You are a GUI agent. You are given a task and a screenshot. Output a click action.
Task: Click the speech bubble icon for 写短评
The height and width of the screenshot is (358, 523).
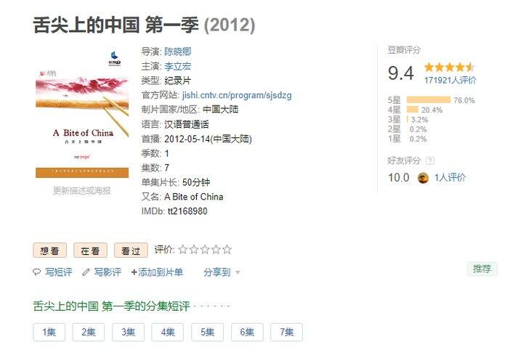tap(37, 272)
